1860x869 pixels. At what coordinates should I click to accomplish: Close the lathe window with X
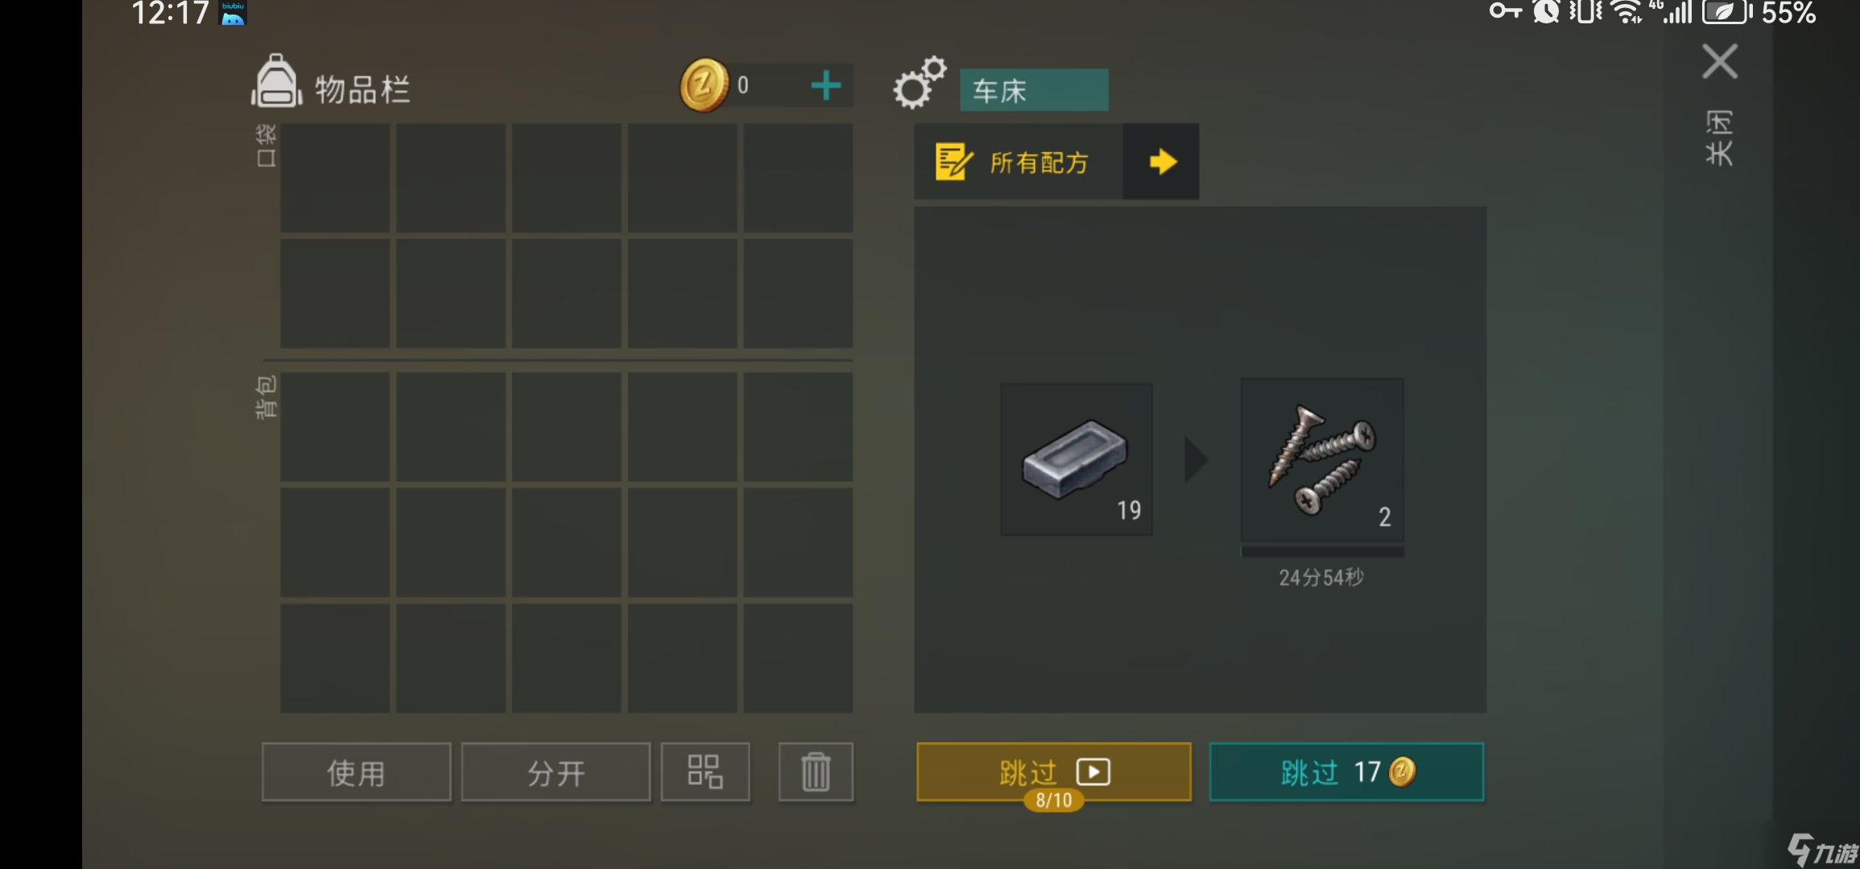1720,62
